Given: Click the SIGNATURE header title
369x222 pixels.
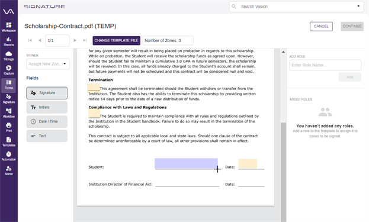Looking at the screenshot, I should point(44,7).
